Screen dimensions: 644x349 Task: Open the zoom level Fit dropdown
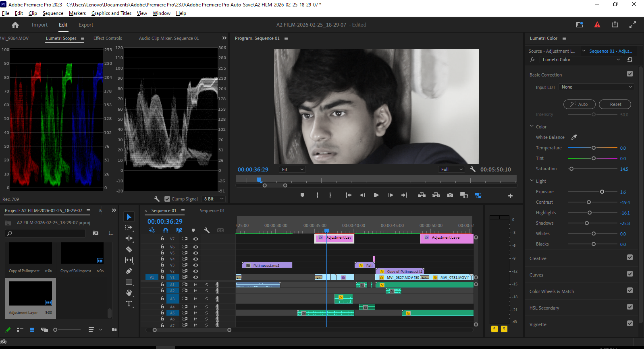click(293, 169)
